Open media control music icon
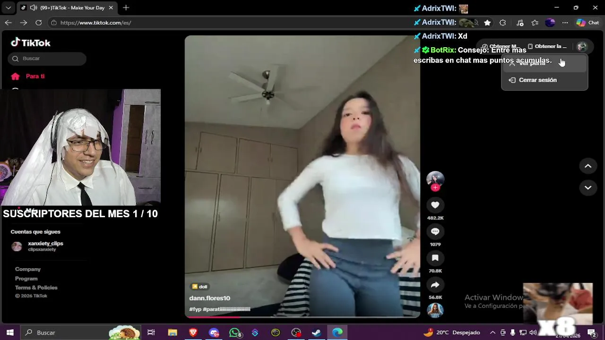605x340 pixels. pos(520,23)
